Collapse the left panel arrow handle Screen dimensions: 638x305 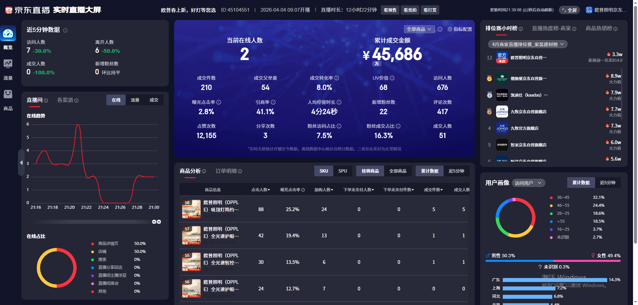21,163
